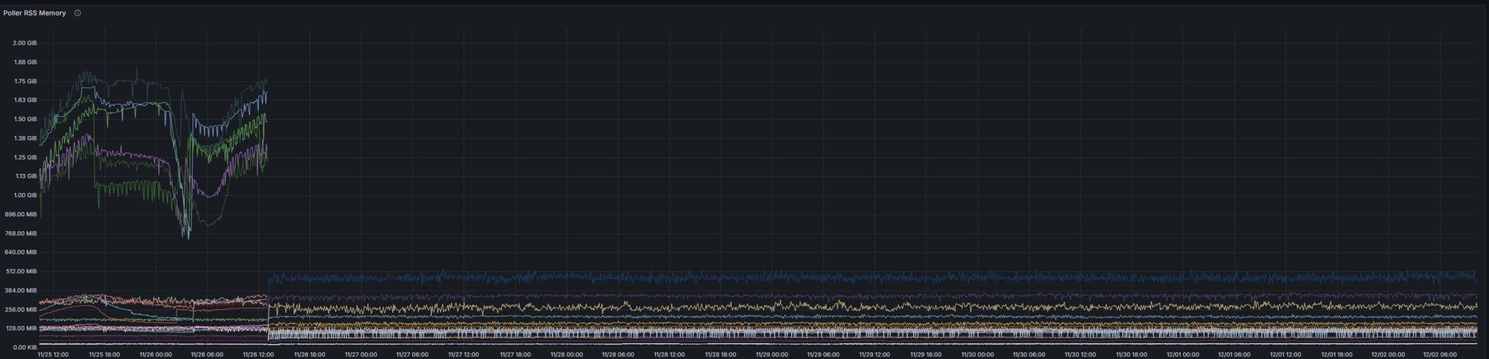Click the 11/26 00:00 time axis label
The image size is (1489, 359).
pos(156,354)
